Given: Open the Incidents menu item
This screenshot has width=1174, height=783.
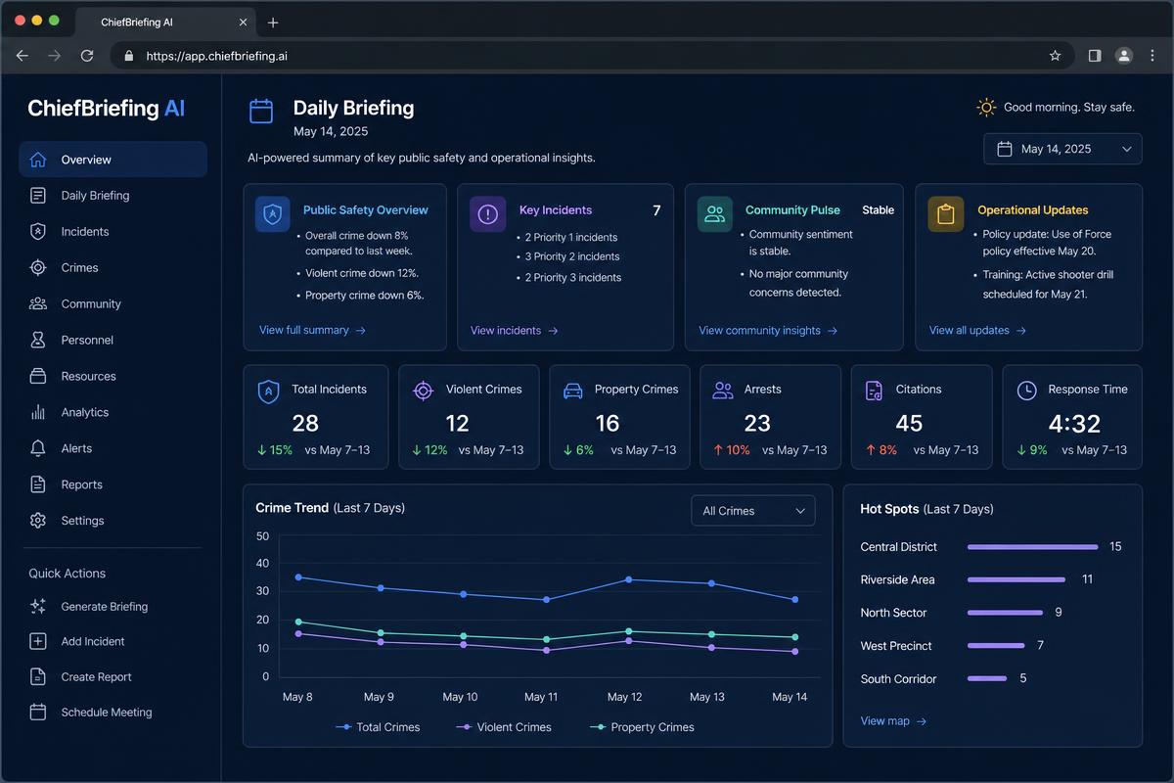Looking at the screenshot, I should pos(113,232).
